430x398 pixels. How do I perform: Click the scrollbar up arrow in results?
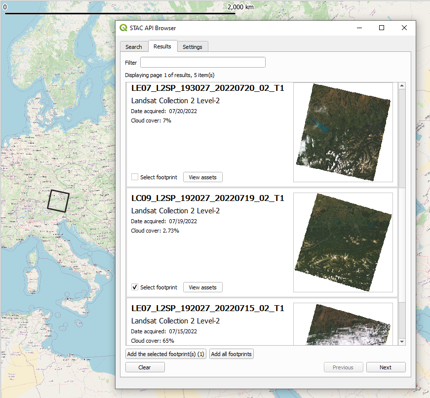(x=402, y=86)
